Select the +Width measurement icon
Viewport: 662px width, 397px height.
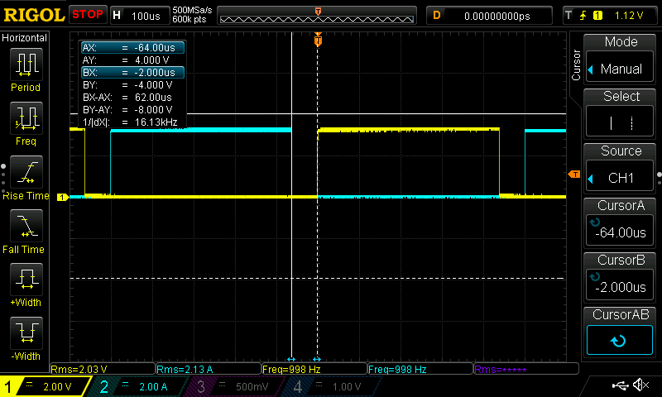click(x=26, y=280)
